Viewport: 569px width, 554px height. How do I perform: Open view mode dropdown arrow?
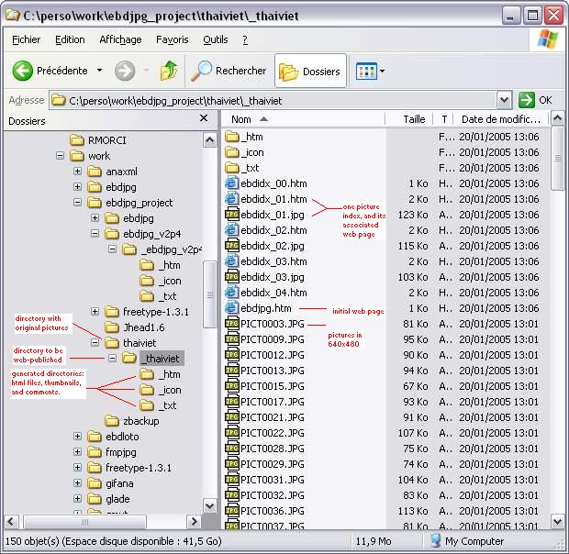click(382, 71)
